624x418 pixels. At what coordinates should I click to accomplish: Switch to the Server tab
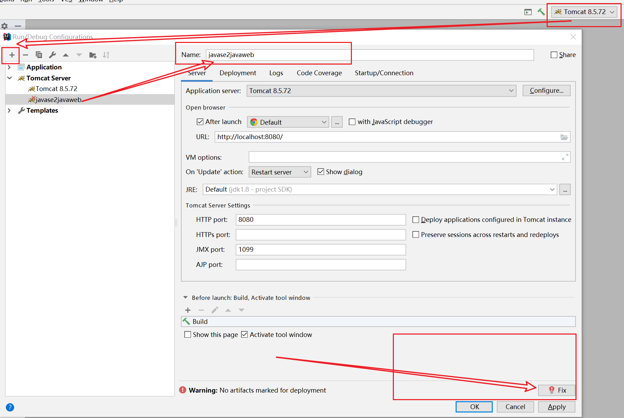197,73
